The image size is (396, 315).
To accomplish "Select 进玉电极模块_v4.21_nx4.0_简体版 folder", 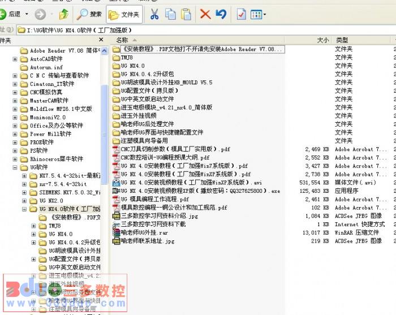I will [163, 107].
